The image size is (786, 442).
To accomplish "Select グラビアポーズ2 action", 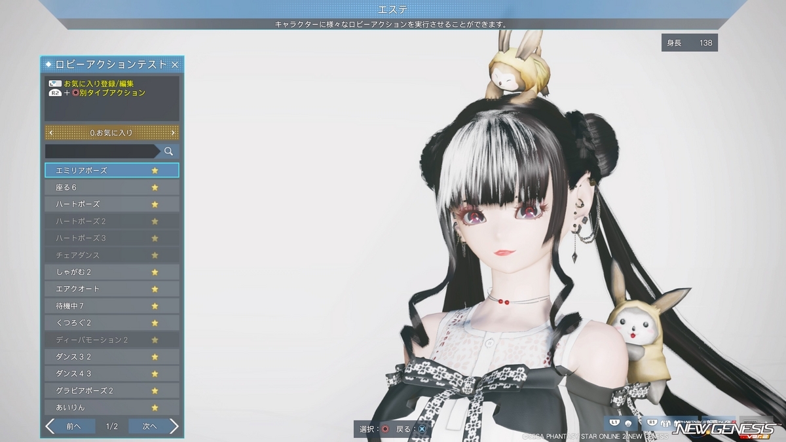I will [112, 391].
